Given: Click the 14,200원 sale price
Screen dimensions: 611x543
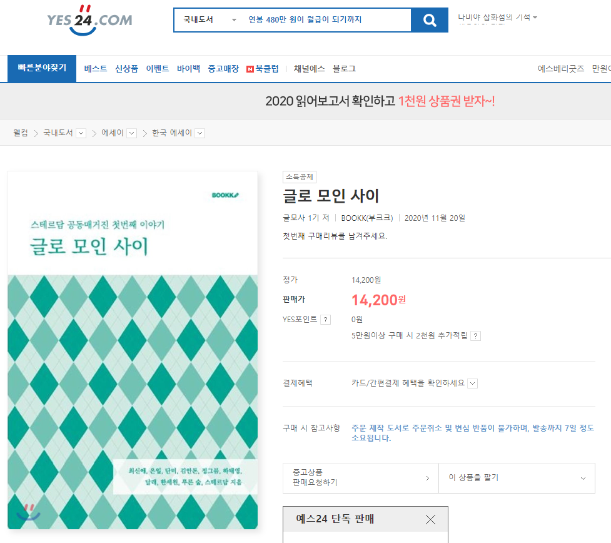Looking at the screenshot, I should click(x=378, y=300).
